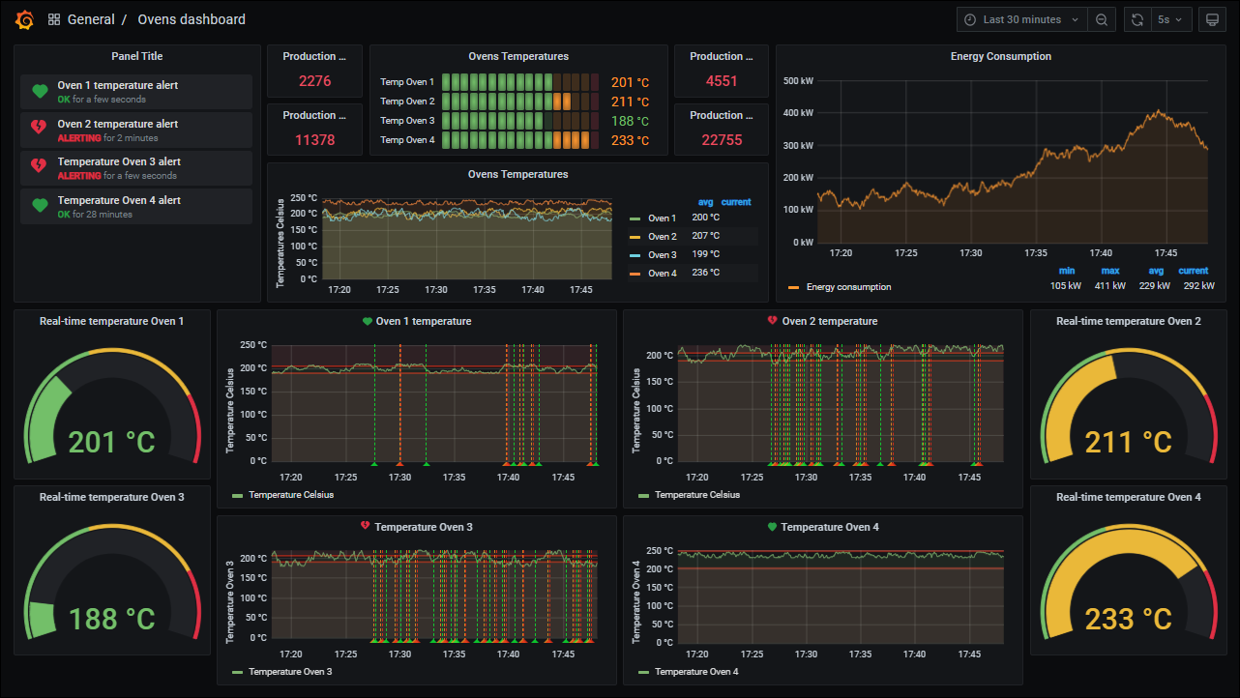Click the refresh dashboard icon
1240x698 pixels.
tap(1138, 19)
